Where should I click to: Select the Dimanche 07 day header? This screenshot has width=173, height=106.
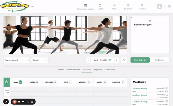pyautogui.click(x=119, y=82)
